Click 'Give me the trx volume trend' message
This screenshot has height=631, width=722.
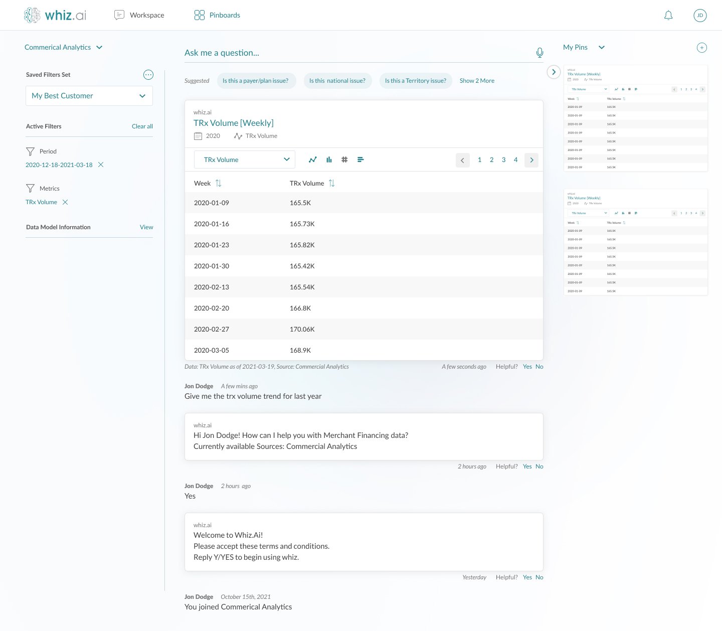click(x=253, y=396)
